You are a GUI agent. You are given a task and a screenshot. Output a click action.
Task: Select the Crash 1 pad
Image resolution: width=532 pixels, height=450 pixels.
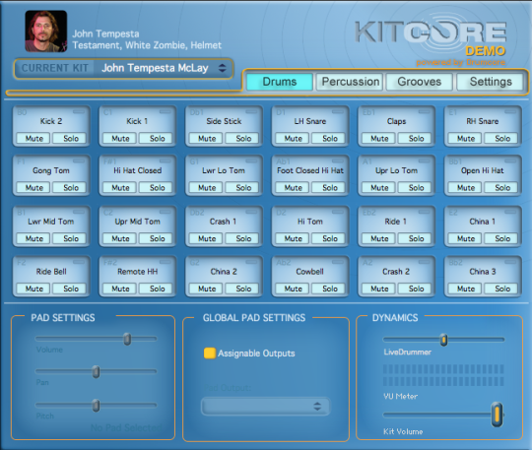click(x=224, y=222)
